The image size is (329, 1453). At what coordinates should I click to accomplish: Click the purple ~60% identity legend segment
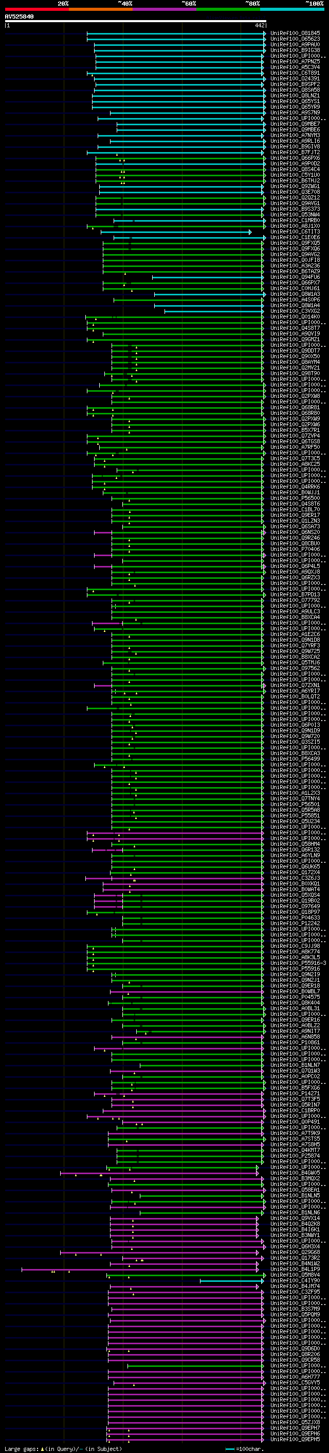(165, 9)
